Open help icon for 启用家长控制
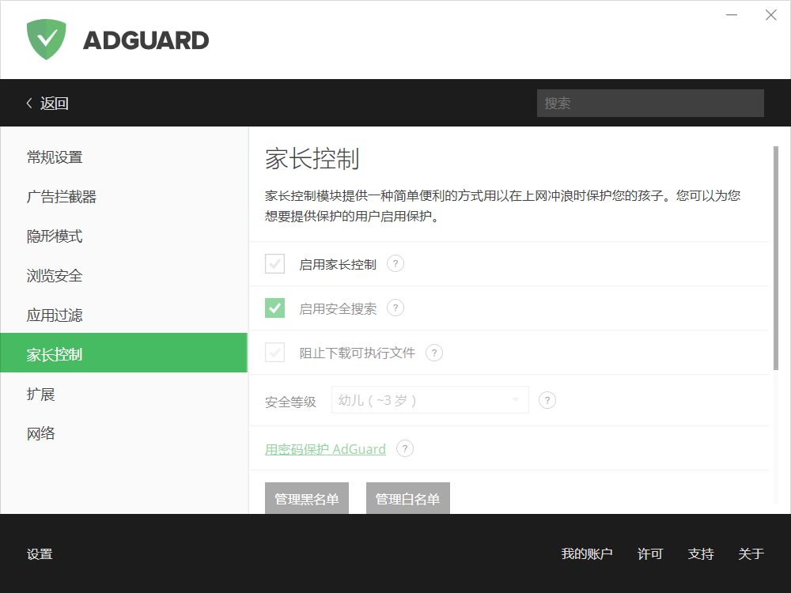 [x=395, y=263]
